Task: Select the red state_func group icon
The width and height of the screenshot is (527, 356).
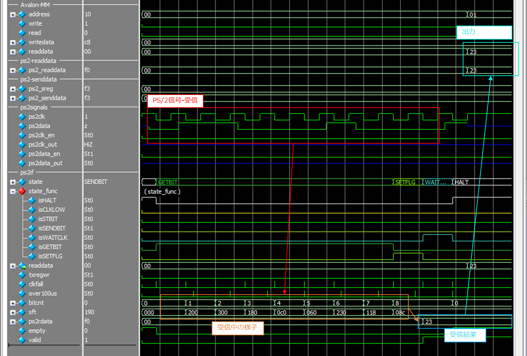Action: tap(22, 191)
